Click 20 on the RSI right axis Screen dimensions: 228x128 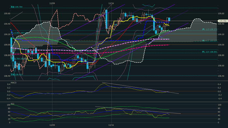point(219,119)
